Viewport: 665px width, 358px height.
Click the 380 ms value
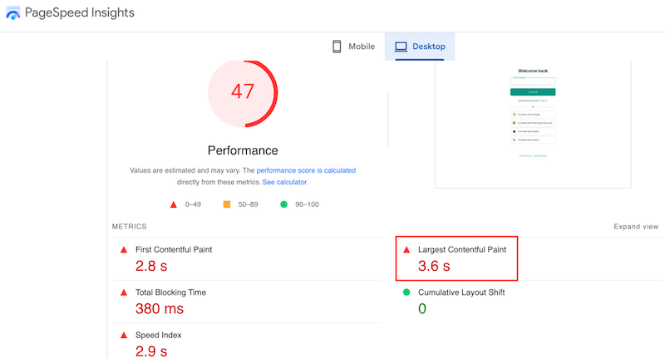coord(160,309)
